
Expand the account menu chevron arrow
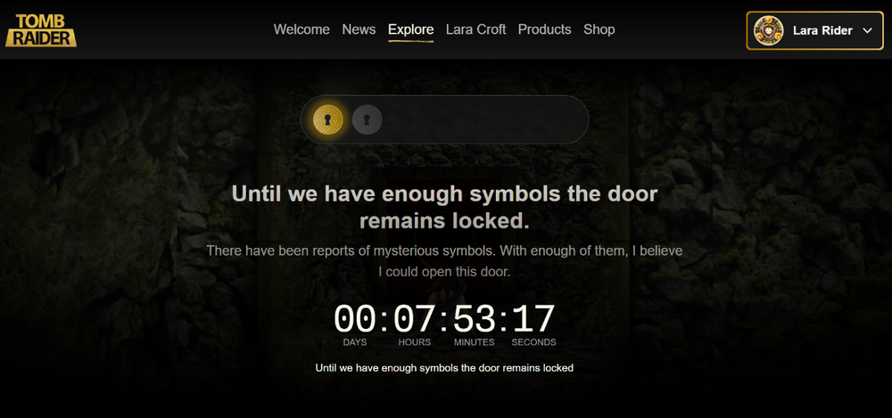[868, 30]
